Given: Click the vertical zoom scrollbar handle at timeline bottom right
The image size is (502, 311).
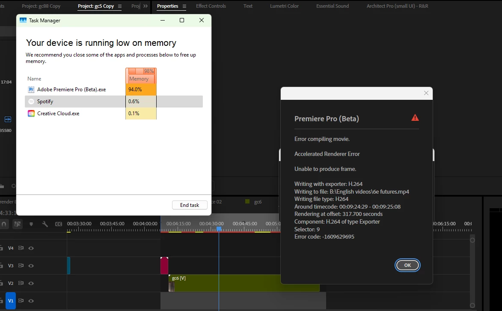Looking at the screenshot, I should (472, 305).
